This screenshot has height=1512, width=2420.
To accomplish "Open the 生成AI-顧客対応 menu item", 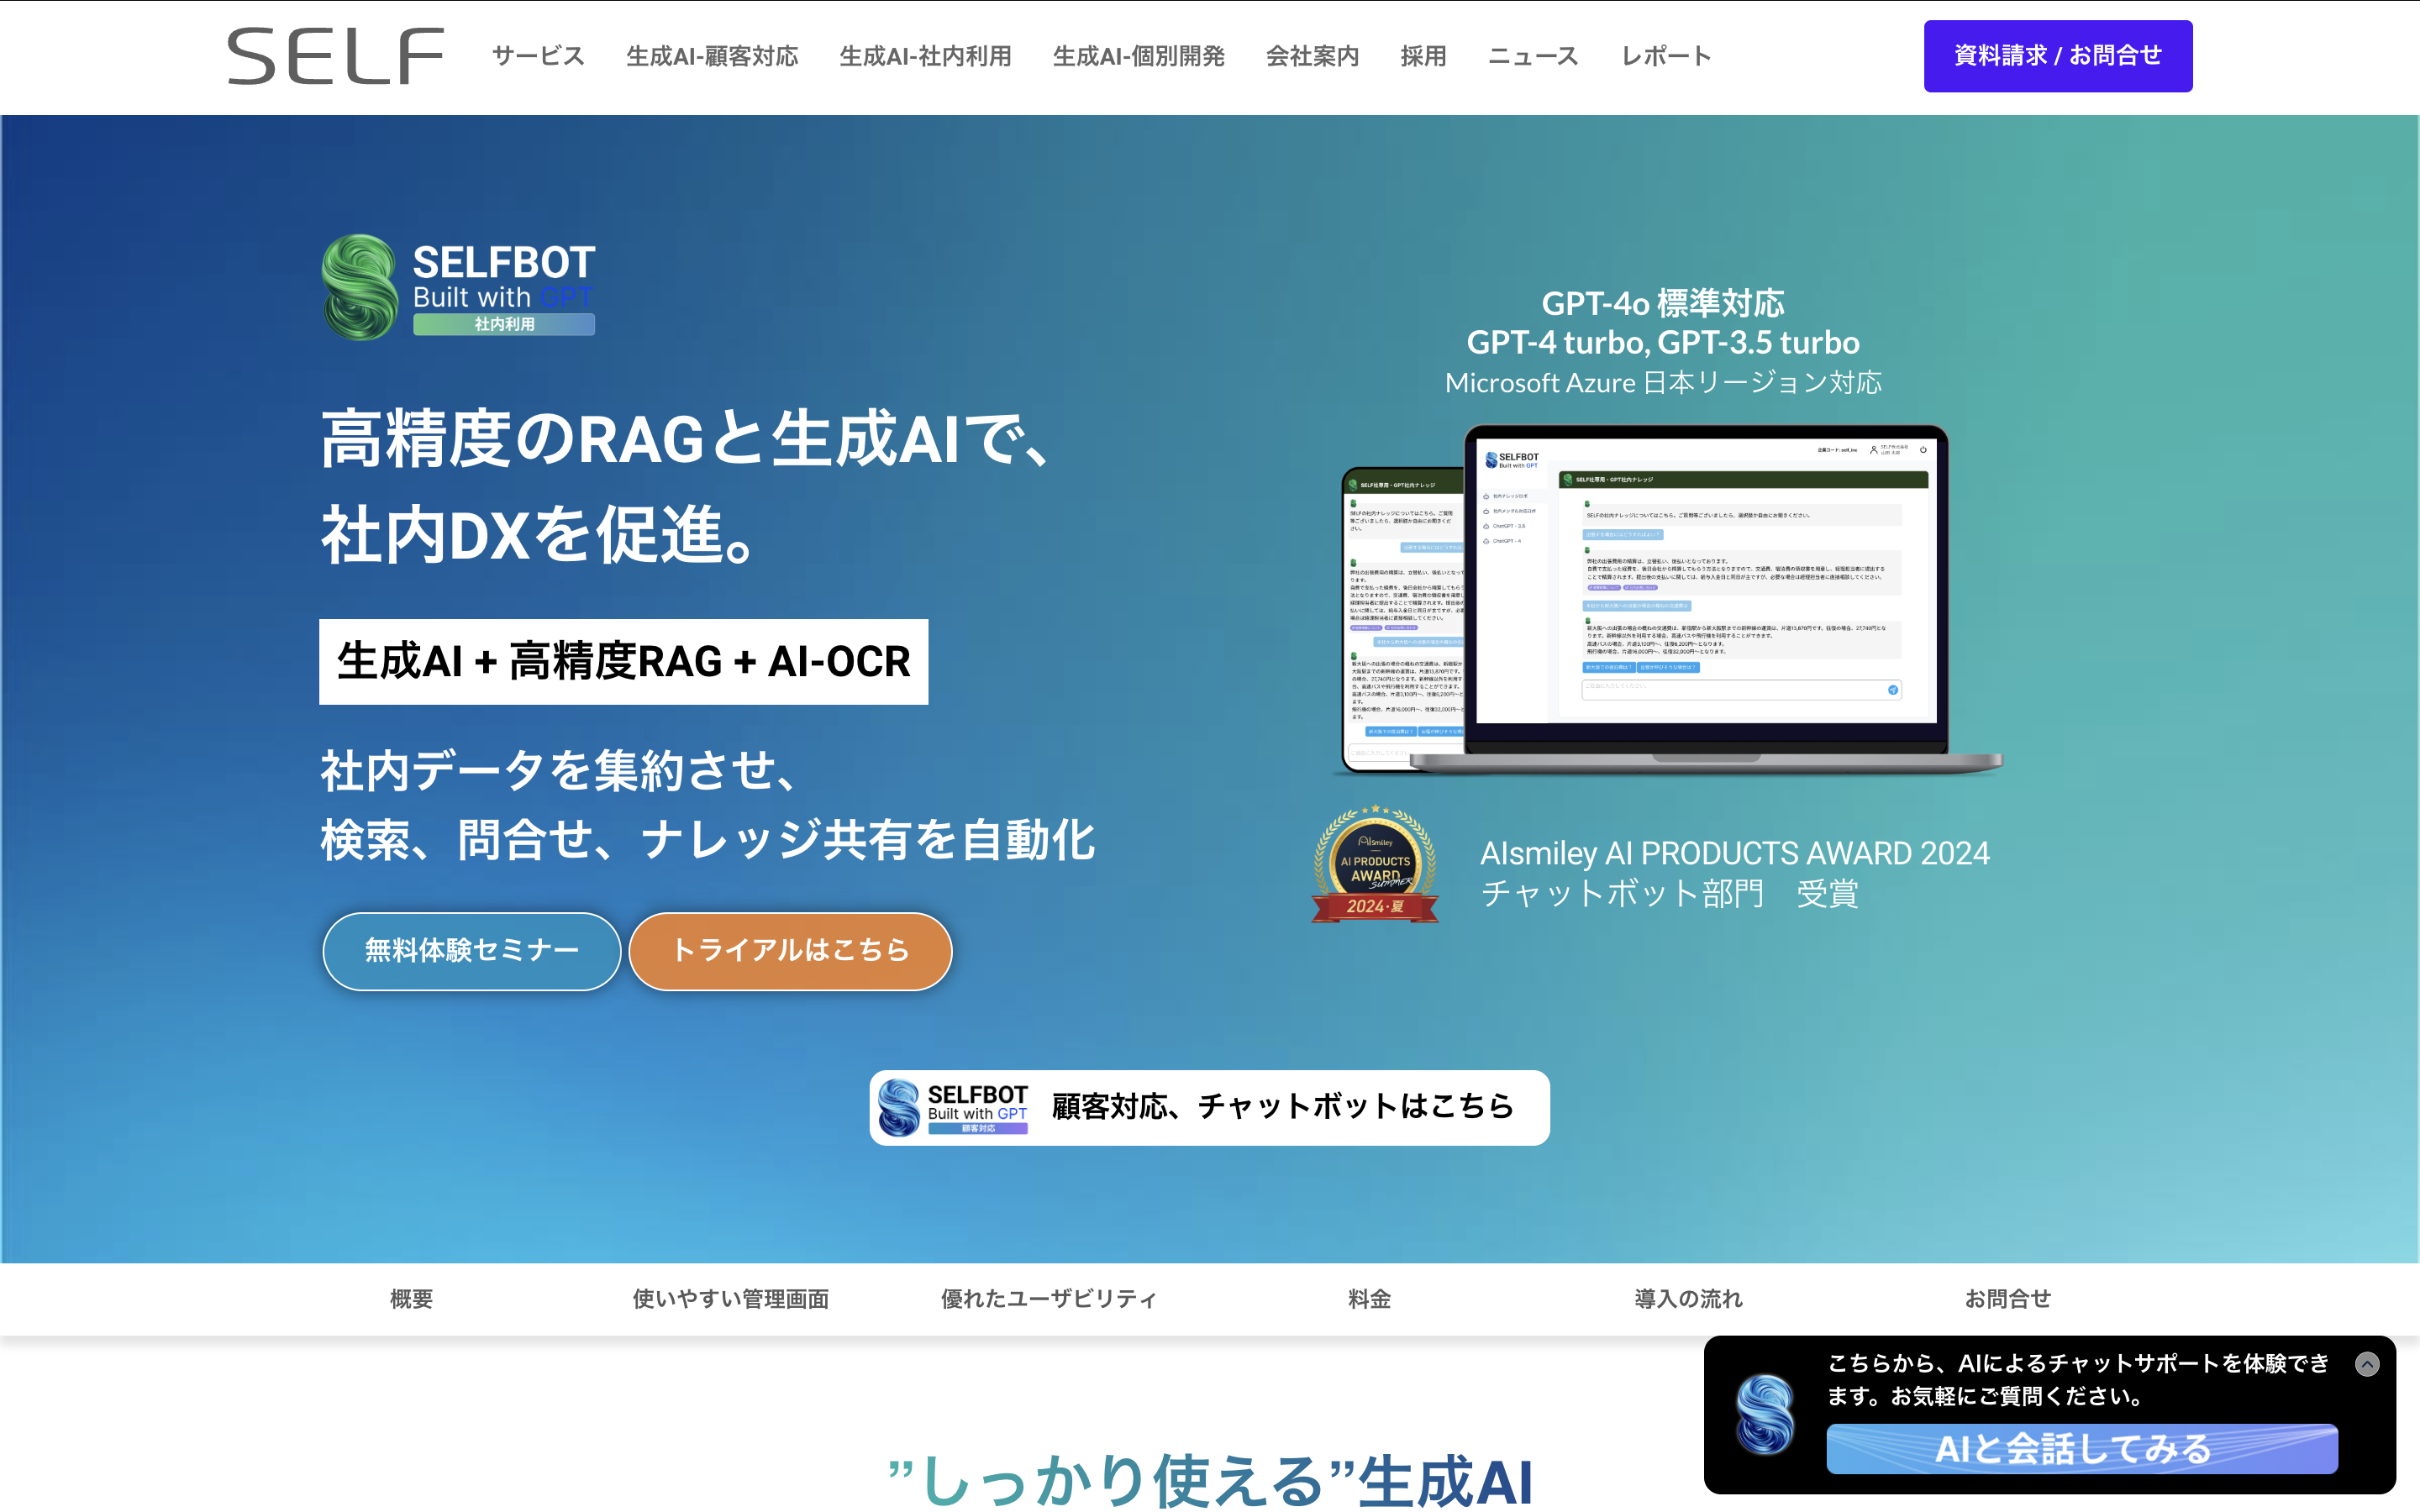I will pos(712,56).
